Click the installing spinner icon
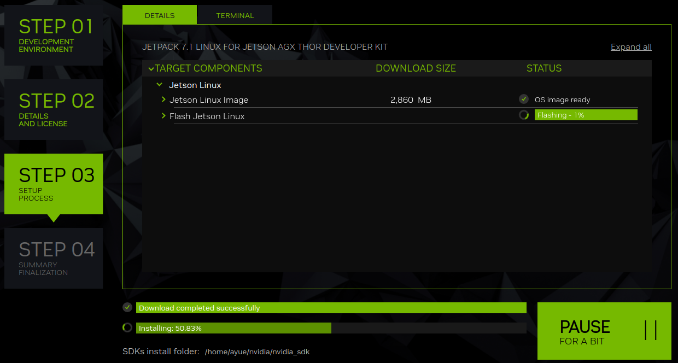The height and width of the screenshot is (363, 678). [127, 327]
